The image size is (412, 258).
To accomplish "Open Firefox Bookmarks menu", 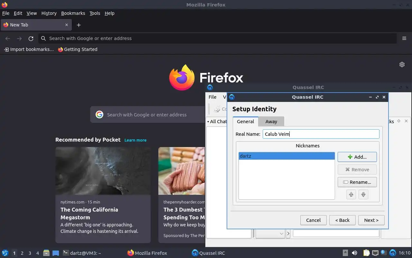I will pyautogui.click(x=73, y=13).
